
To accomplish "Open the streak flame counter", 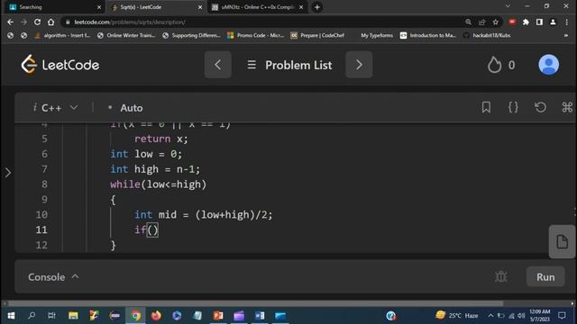I will 501,65.
